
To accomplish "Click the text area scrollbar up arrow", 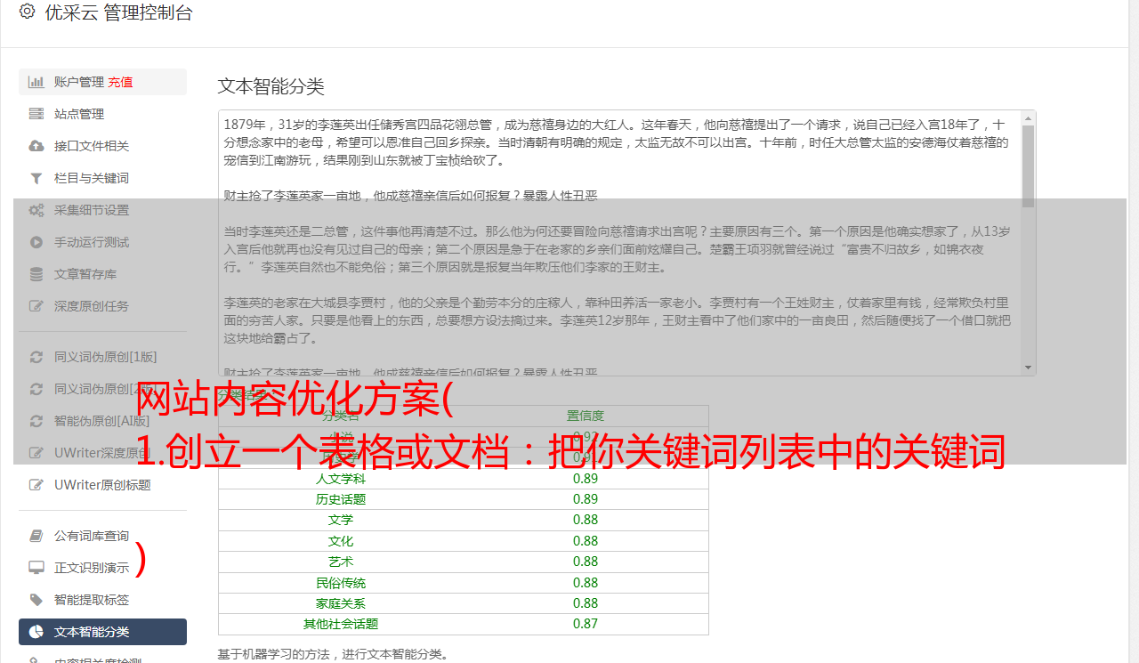I will [x=1029, y=117].
